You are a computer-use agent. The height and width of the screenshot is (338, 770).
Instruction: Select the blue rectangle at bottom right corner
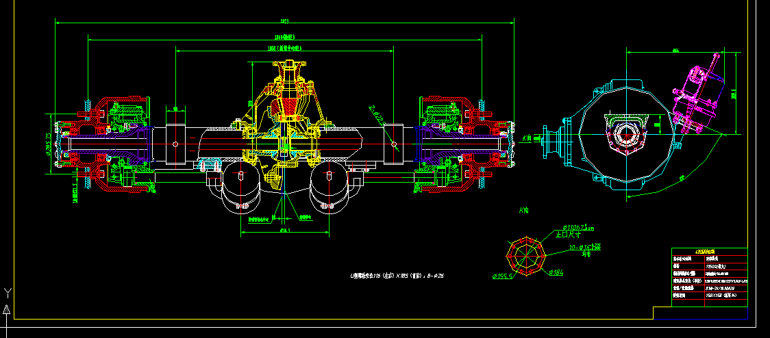pyautogui.click(x=700, y=313)
